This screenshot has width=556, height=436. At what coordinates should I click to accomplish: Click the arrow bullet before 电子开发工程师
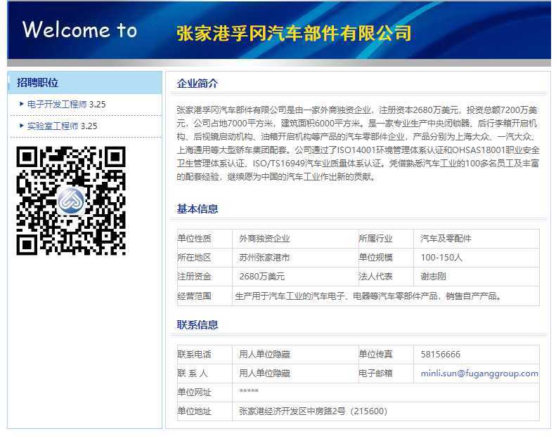[x=22, y=104]
